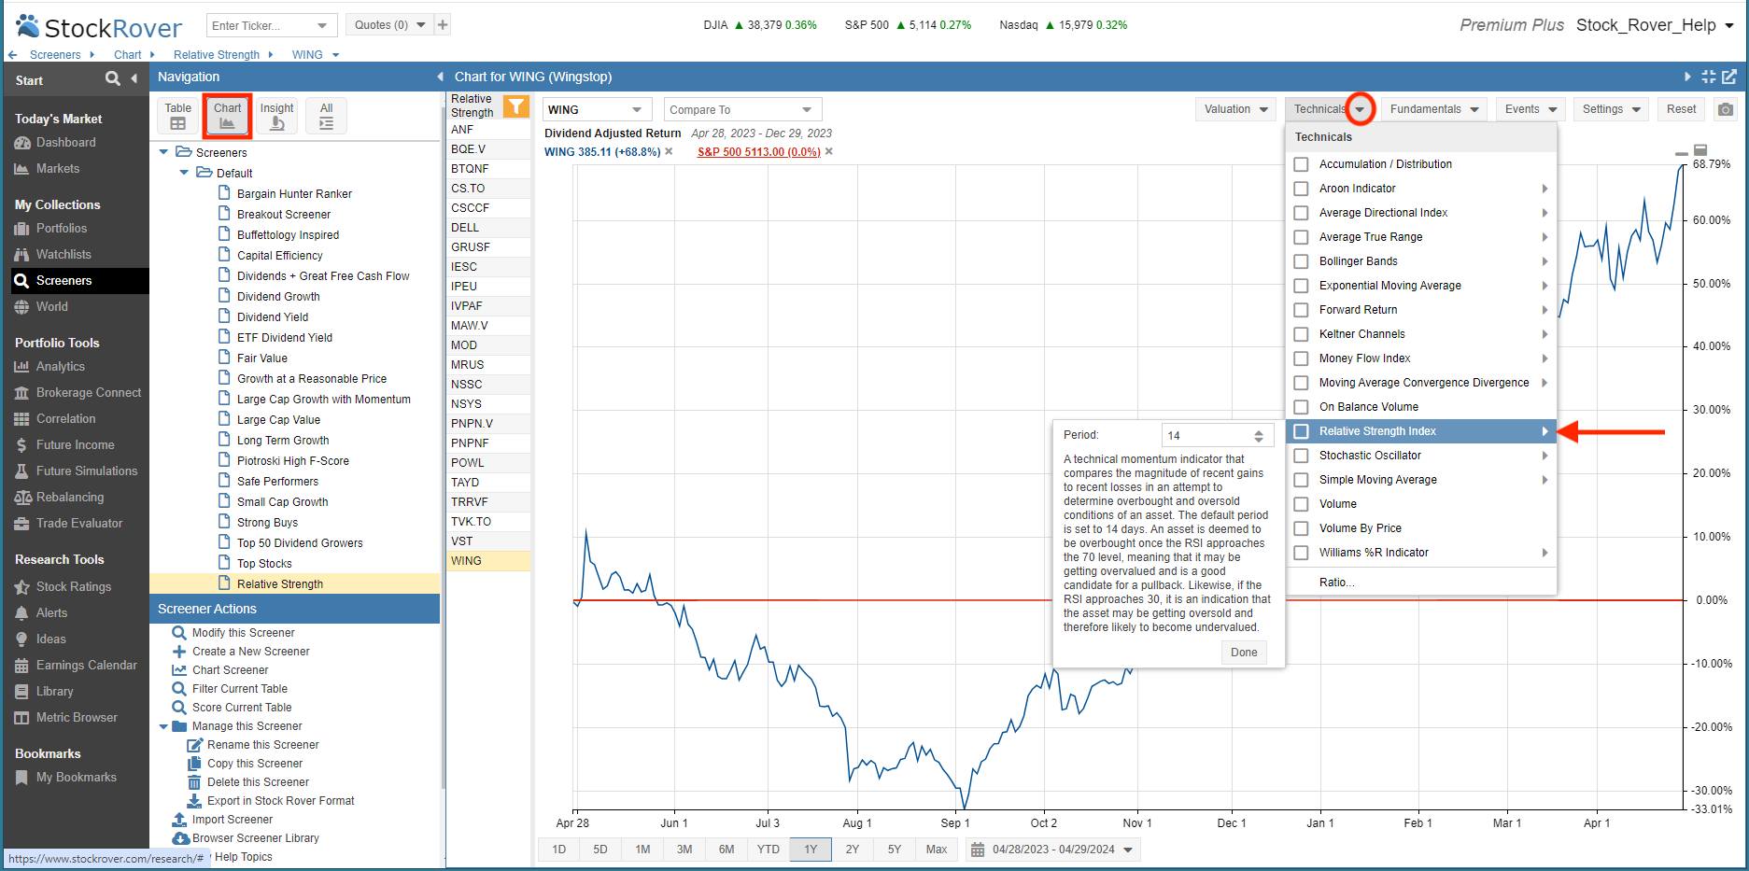The image size is (1749, 871).
Task: Click the collapse panels icon in header
Action: [x=1709, y=77]
